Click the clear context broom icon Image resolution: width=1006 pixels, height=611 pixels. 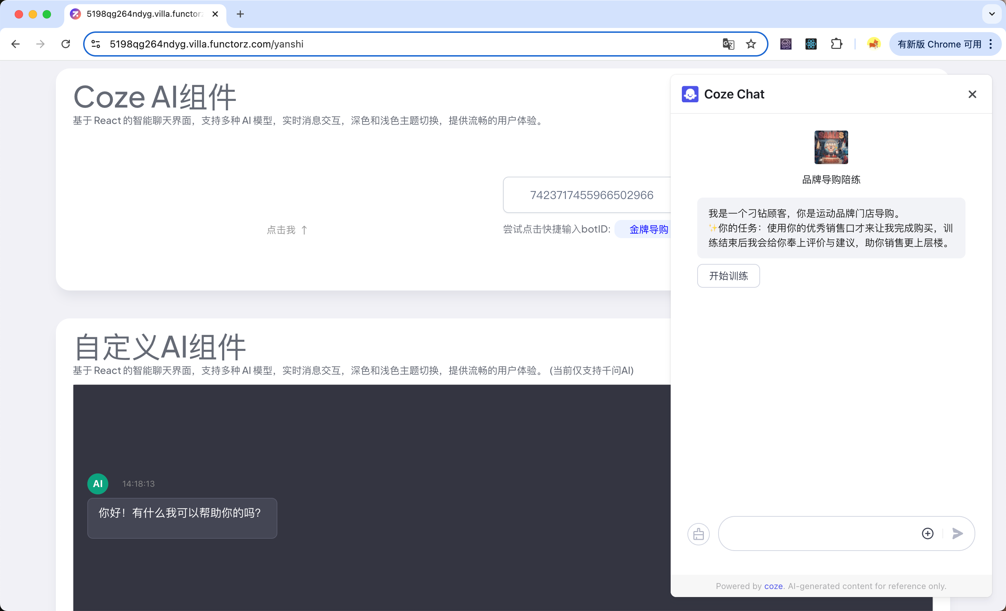point(699,534)
